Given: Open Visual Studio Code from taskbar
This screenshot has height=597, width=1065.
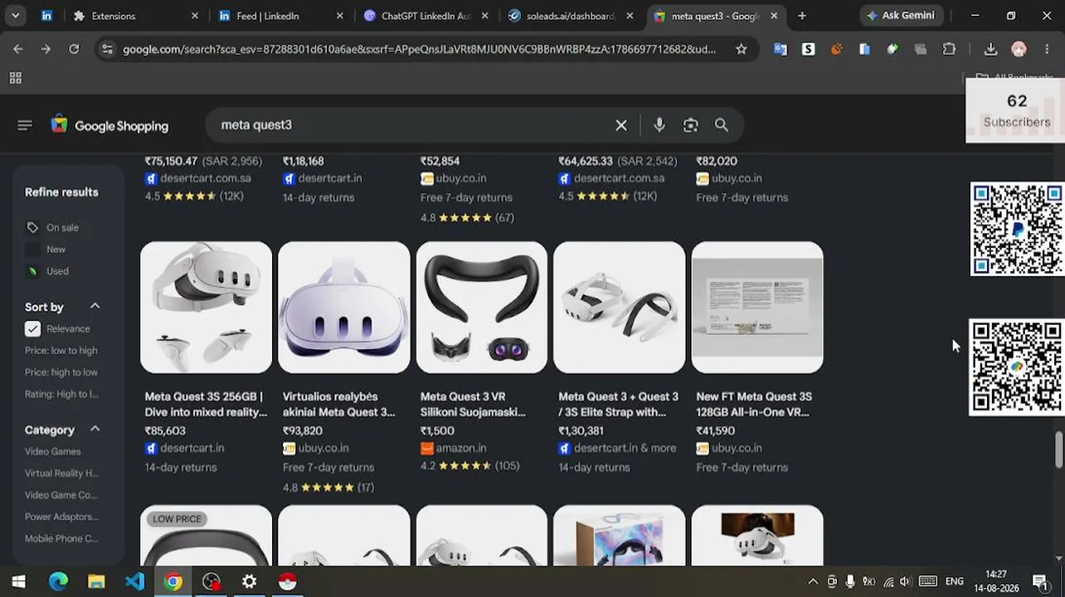Looking at the screenshot, I should [x=134, y=581].
